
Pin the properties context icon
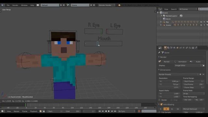tap(159, 53)
